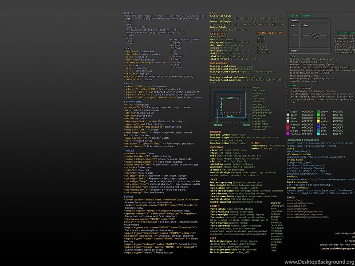The height and width of the screenshot is (266, 355).
Task: Click the padding label under box model
Action: (218, 125)
